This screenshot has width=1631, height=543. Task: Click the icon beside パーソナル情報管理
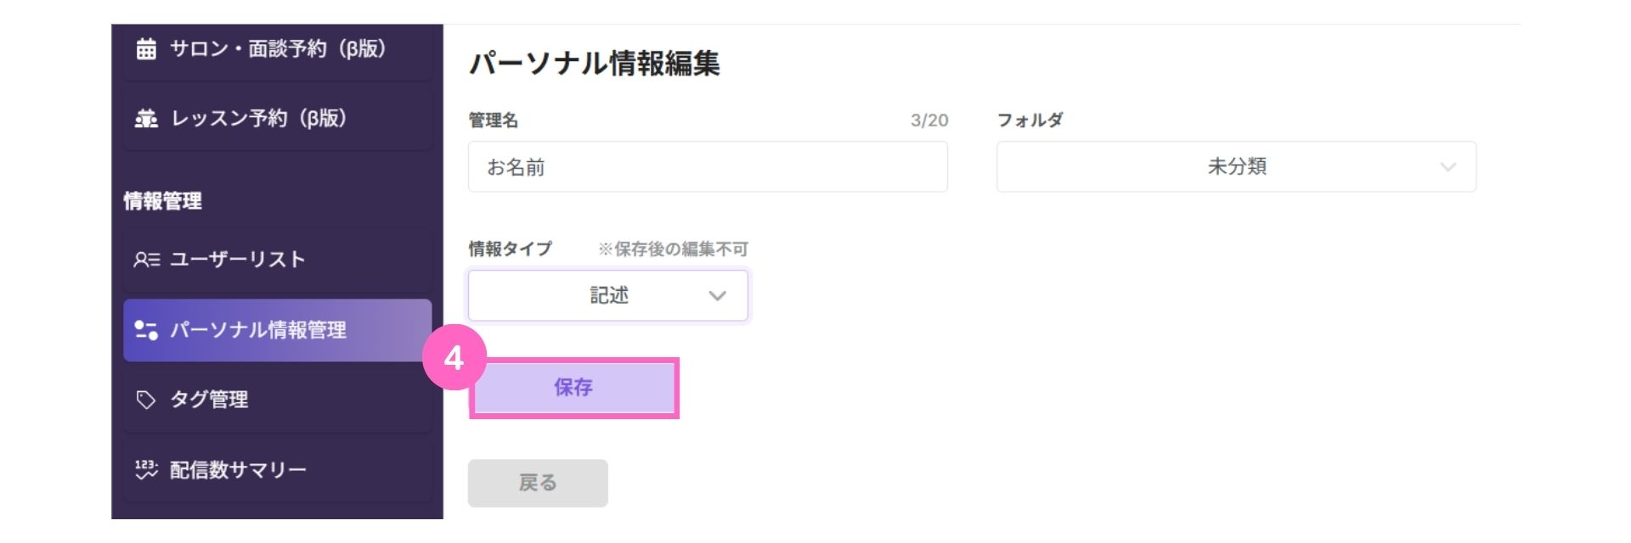[146, 330]
